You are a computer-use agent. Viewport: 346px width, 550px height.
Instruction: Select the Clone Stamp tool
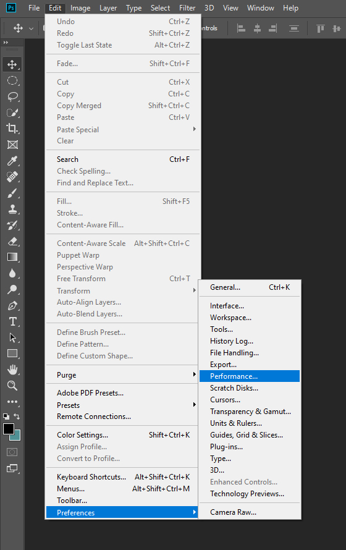pos(12,209)
